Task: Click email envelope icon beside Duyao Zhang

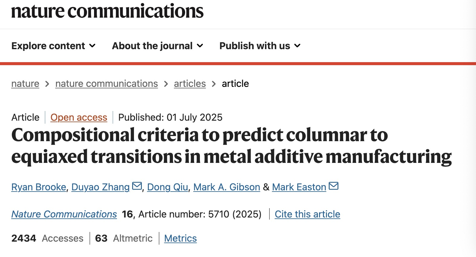Action: [x=137, y=186]
